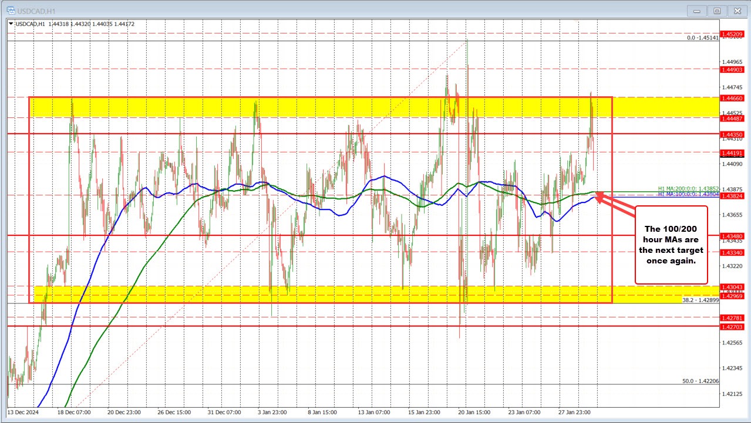Screen dimensions: 751x423
Task: Click the 1.42703 red price label
Action: (733, 326)
